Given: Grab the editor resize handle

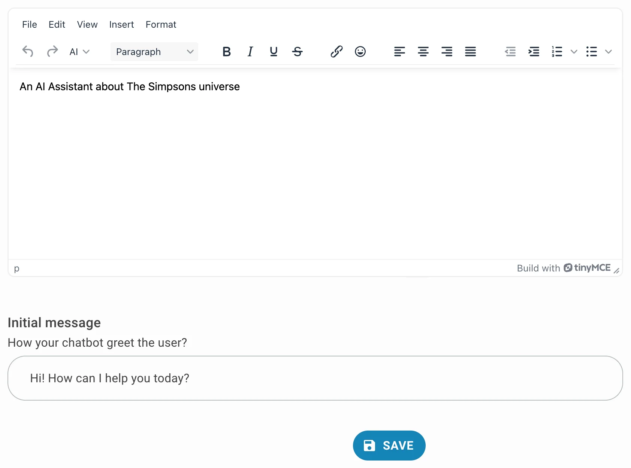Looking at the screenshot, I should tap(617, 270).
